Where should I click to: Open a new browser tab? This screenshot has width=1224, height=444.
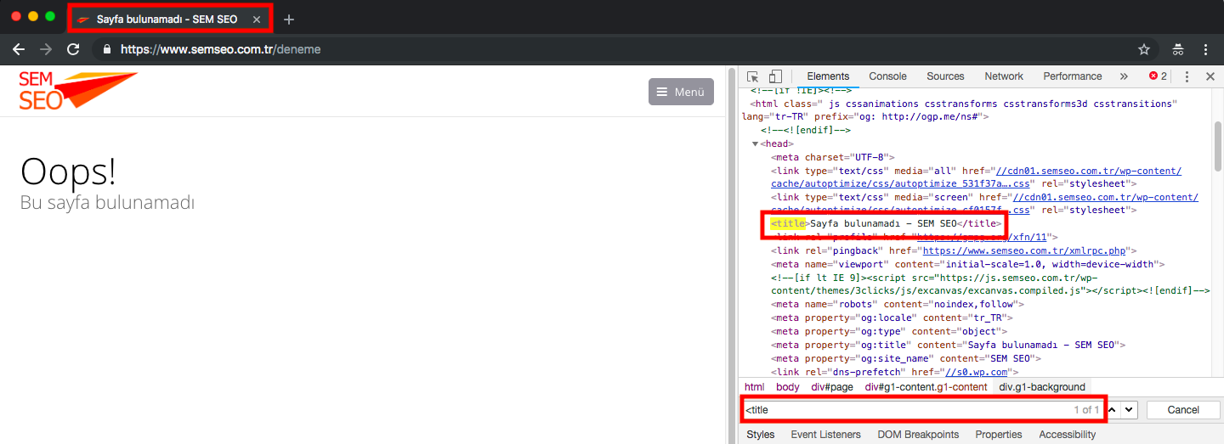tap(289, 19)
